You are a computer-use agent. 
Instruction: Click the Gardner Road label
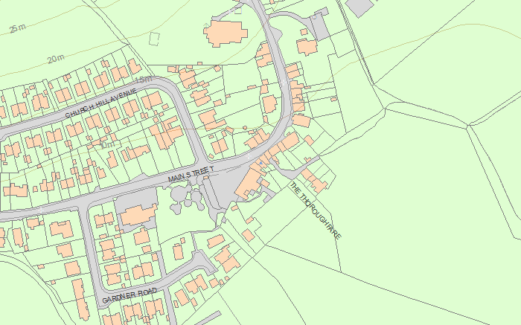click(x=130, y=296)
